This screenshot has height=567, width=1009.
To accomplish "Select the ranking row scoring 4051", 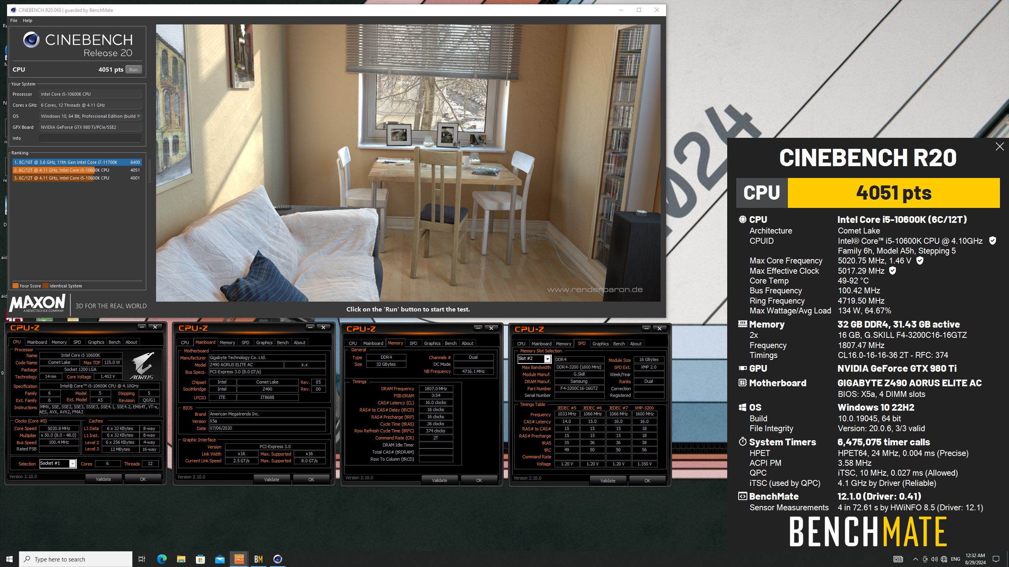I will [x=77, y=170].
